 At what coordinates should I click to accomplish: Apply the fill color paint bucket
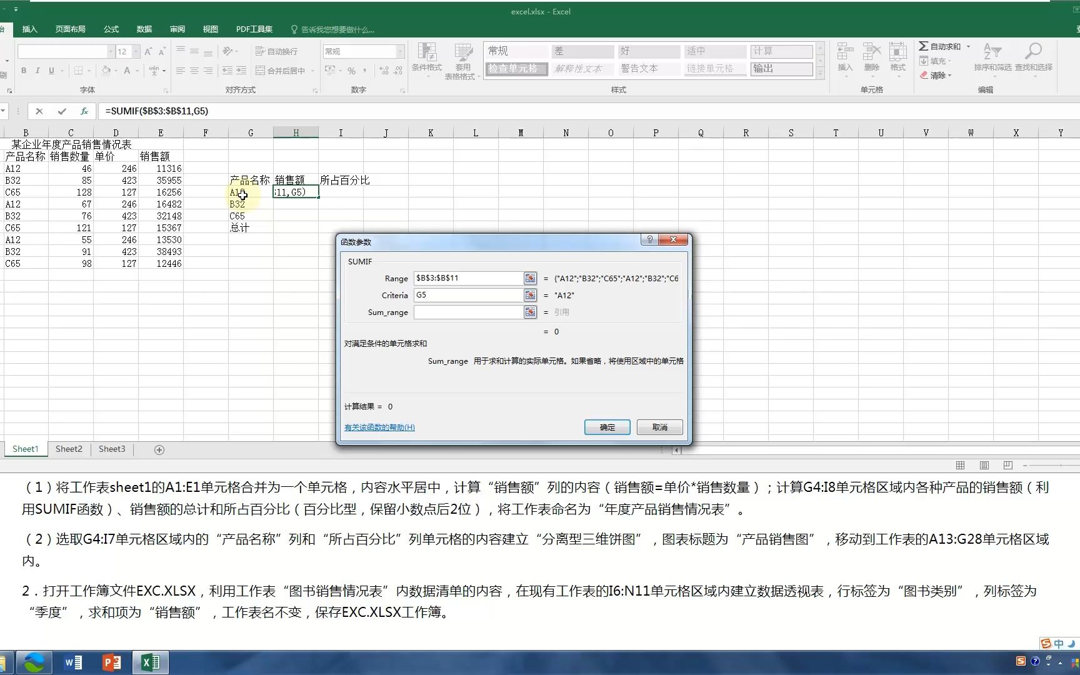pos(106,71)
